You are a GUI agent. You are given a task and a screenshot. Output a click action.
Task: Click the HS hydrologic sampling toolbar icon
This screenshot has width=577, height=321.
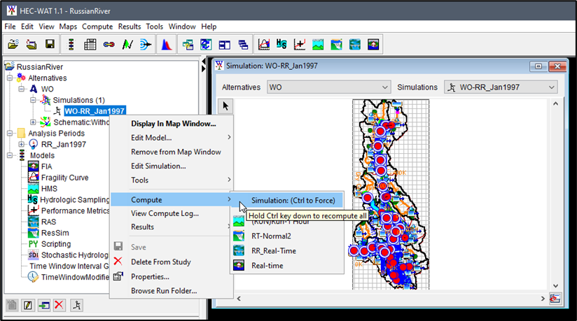click(x=282, y=44)
